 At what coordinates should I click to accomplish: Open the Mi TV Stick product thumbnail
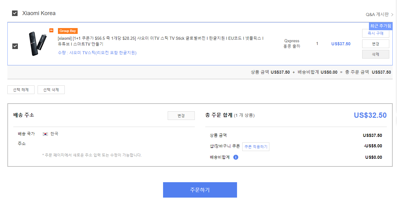click(x=38, y=44)
